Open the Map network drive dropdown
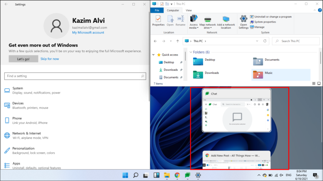The height and width of the screenshot is (181, 323). [x=208, y=22]
